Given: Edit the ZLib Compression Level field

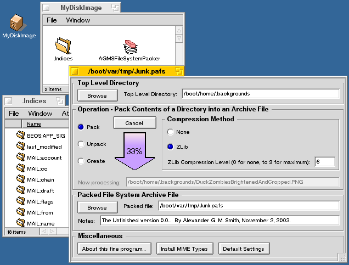Looking at the screenshot, I should (325, 162).
